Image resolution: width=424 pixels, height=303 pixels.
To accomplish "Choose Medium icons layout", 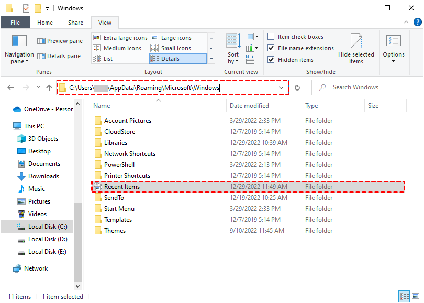I will tap(117, 48).
